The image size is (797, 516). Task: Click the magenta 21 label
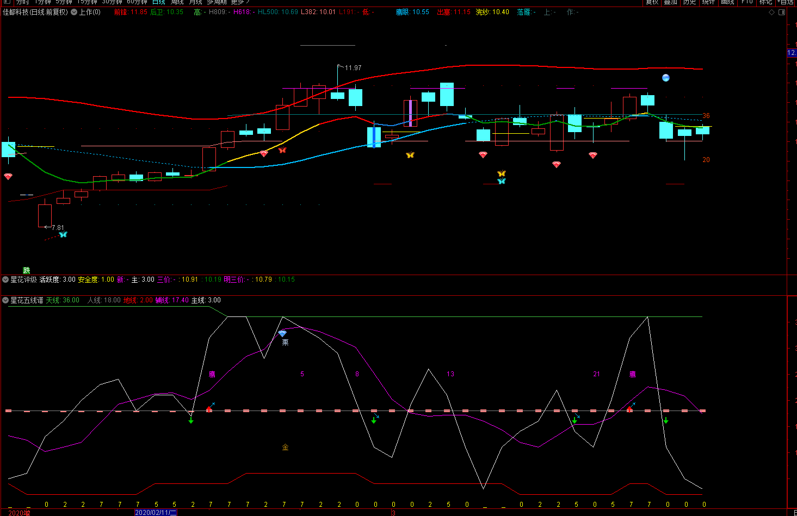pos(597,374)
